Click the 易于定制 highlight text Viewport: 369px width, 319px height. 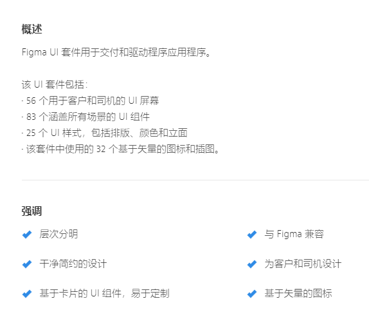click(x=150, y=293)
